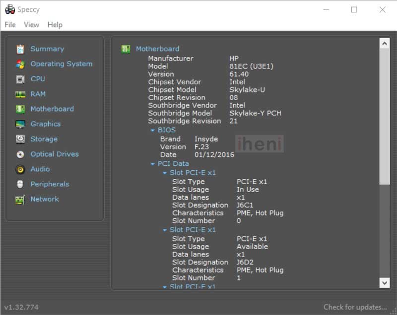
Task: Click the BIOS Version value F.23
Action: (x=201, y=147)
